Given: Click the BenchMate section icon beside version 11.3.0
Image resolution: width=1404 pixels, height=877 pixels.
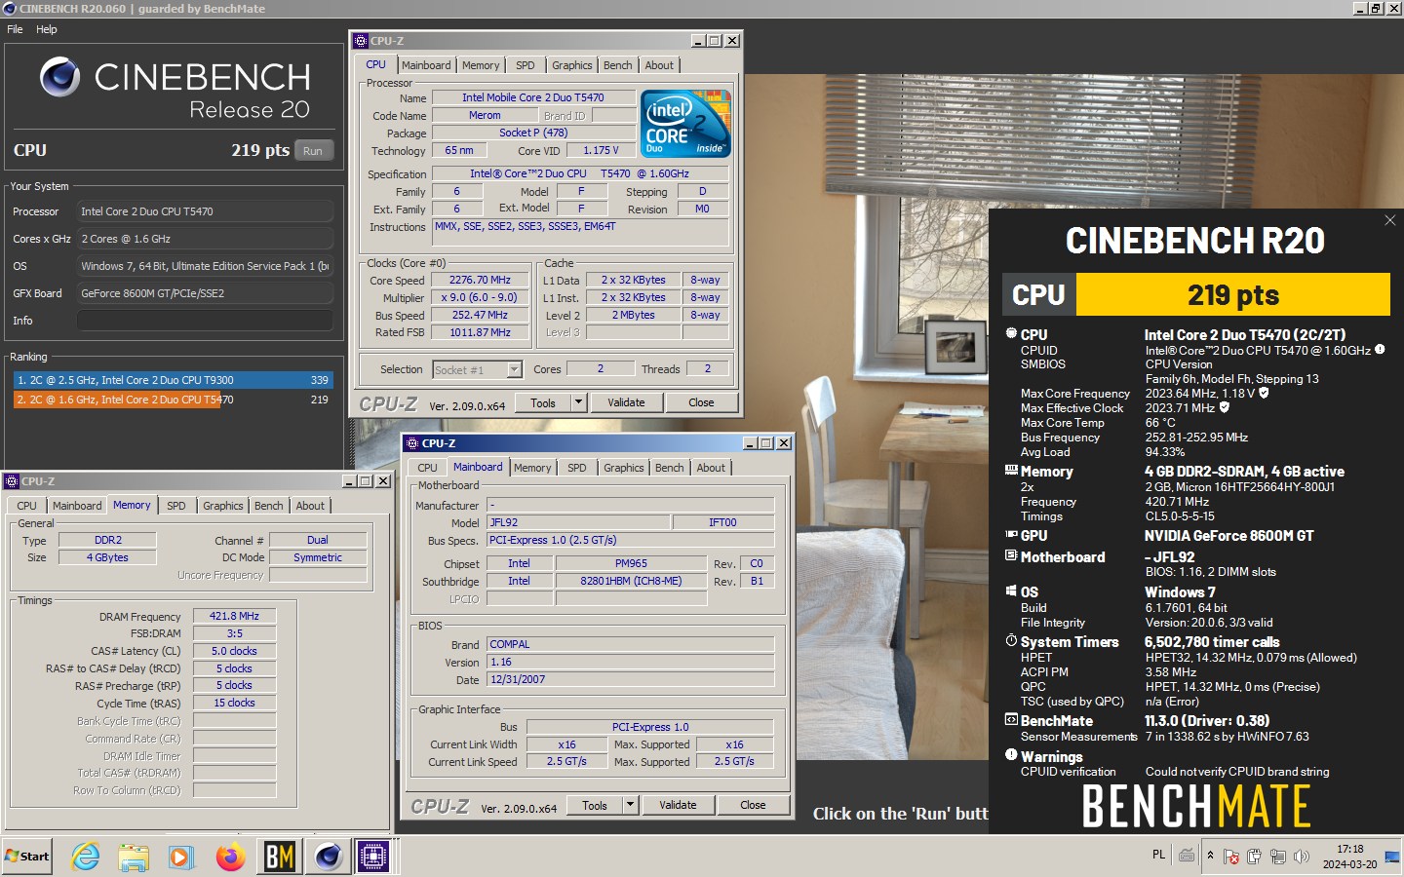Looking at the screenshot, I should coord(1011,719).
